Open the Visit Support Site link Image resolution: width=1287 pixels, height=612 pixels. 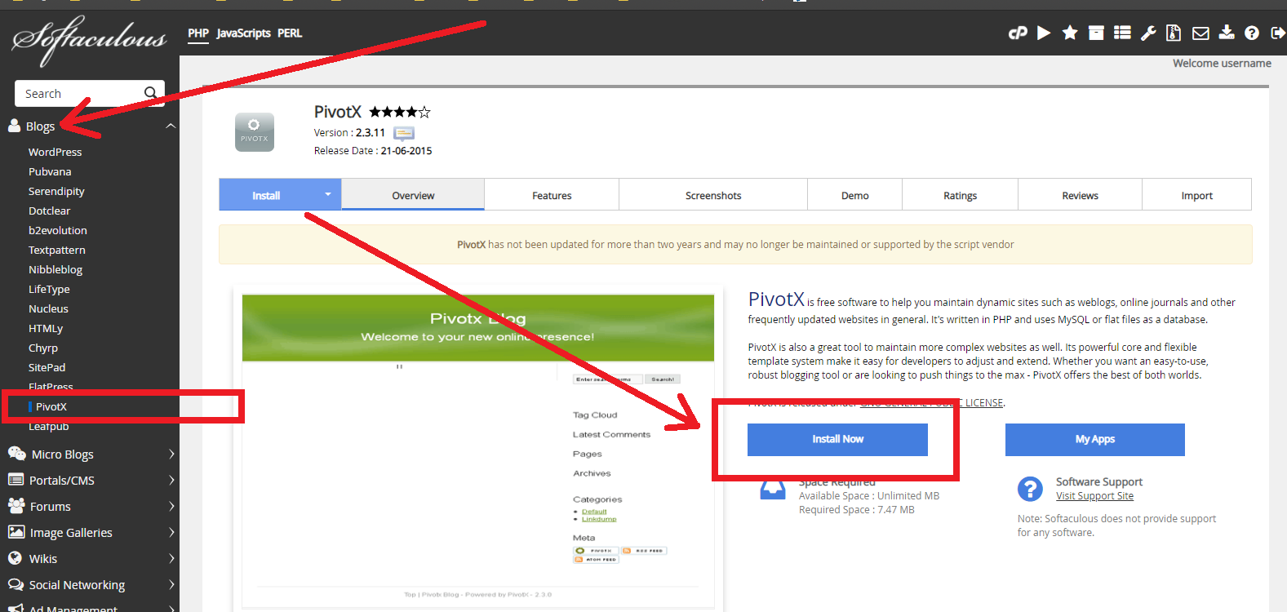coord(1094,496)
